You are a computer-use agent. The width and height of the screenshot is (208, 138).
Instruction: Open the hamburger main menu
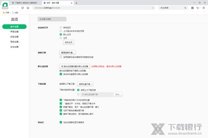(203, 8)
